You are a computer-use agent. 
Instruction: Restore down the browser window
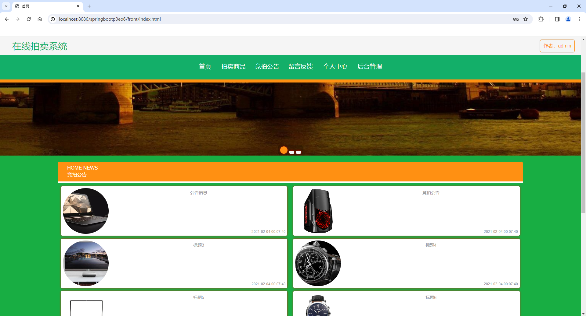pyautogui.click(x=565, y=6)
